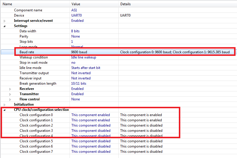The height and width of the screenshot is (158, 237).
Task: Click the Initialization group label
Action: [x=24, y=104]
